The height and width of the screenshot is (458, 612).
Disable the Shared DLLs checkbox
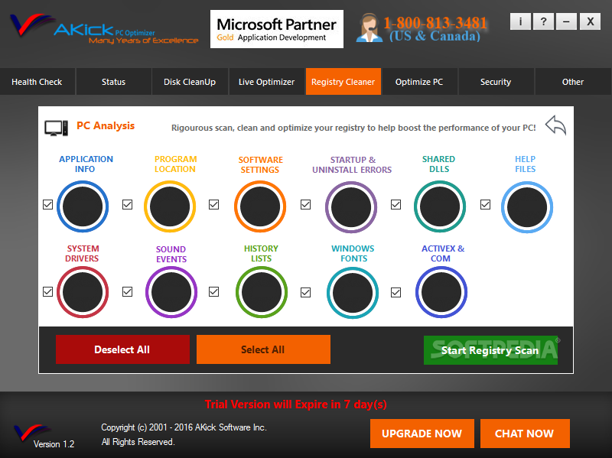point(396,204)
